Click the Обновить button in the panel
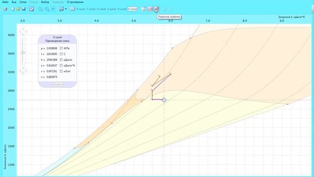This screenshot has height=177, width=314. (x=57, y=85)
